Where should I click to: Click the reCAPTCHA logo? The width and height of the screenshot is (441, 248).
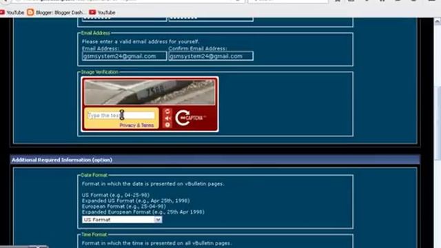point(190,118)
